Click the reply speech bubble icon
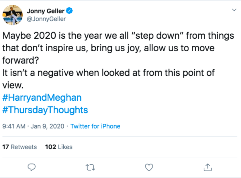Screen dimensions: 241x178 click(31, 167)
